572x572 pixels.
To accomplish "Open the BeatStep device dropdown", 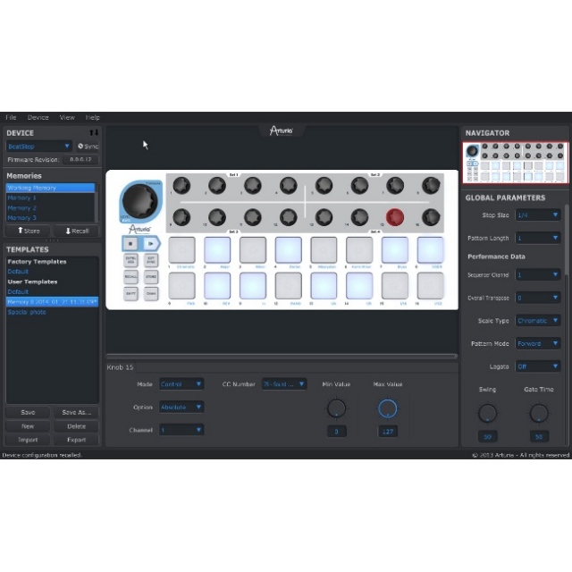I will (38, 147).
